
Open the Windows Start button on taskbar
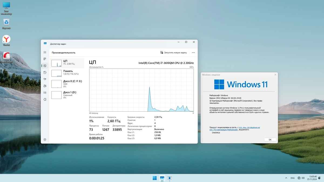(155, 178)
